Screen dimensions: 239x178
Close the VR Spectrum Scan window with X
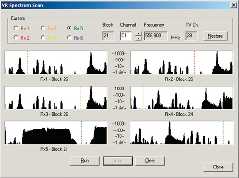pos(233,5)
